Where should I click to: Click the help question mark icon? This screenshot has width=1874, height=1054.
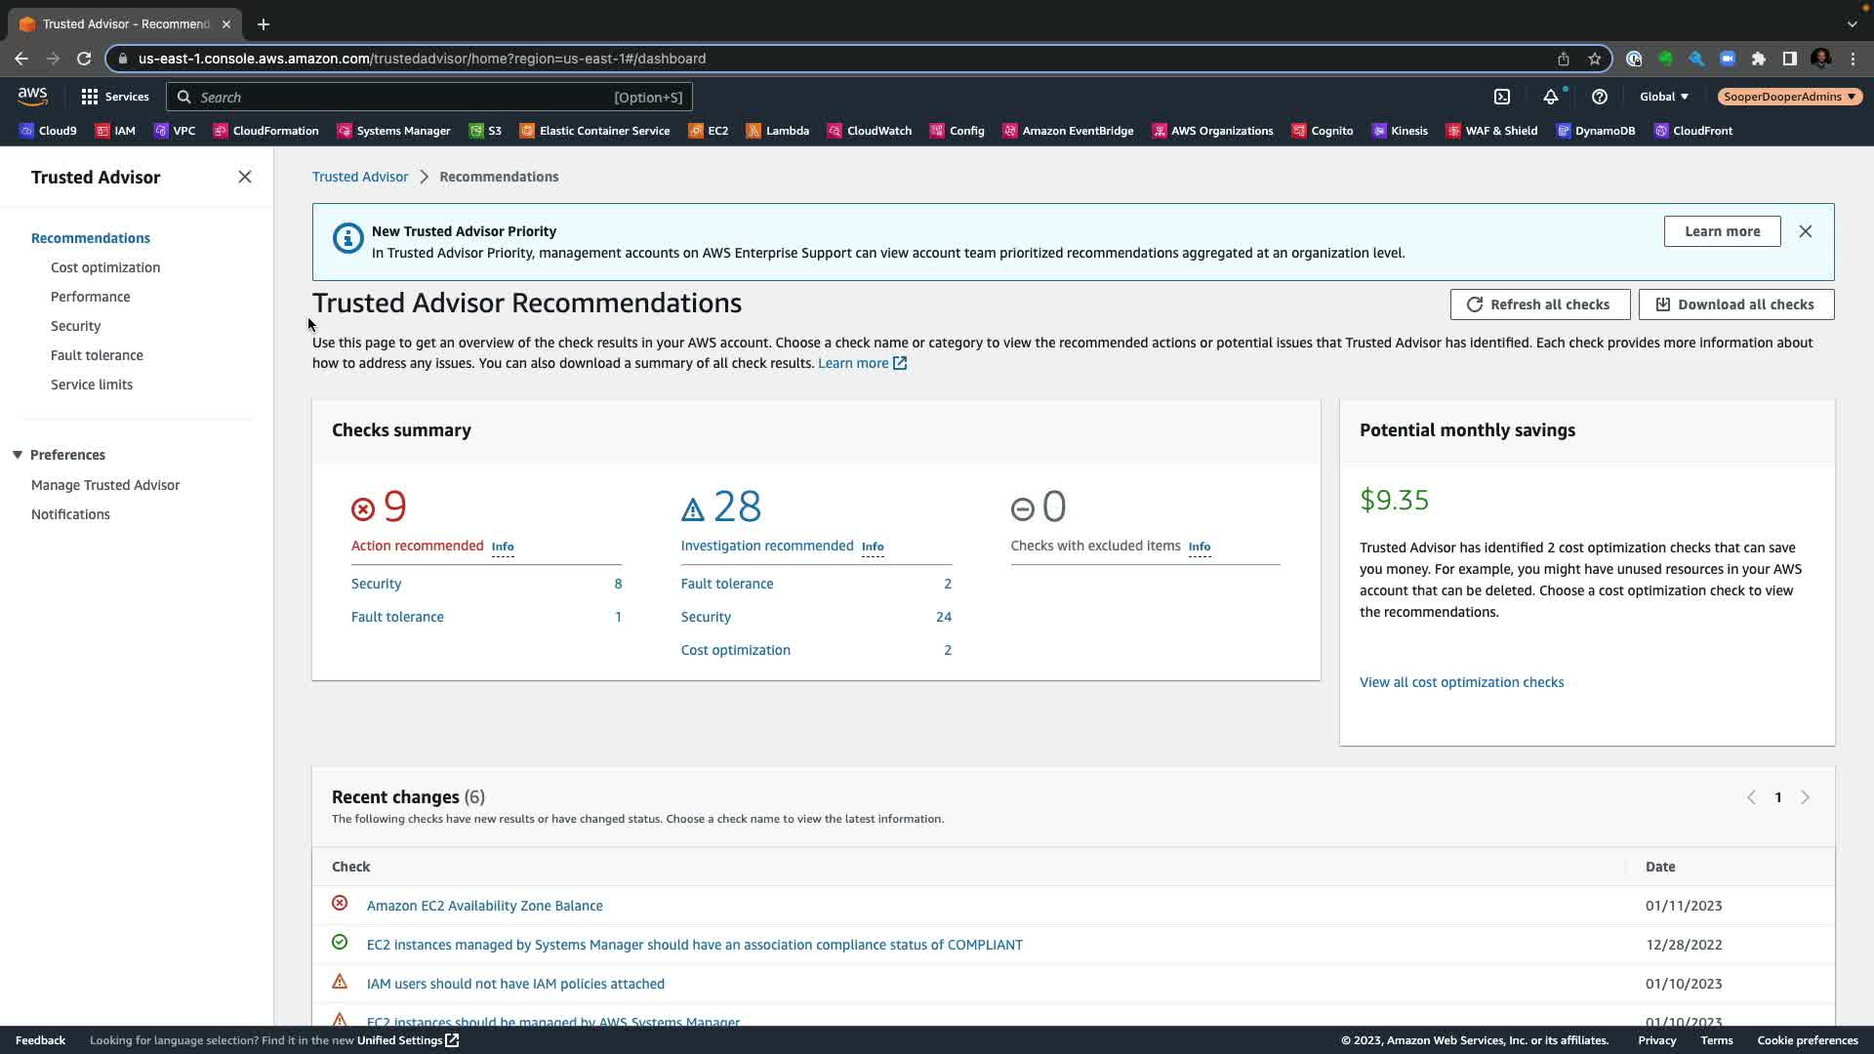[x=1599, y=97]
